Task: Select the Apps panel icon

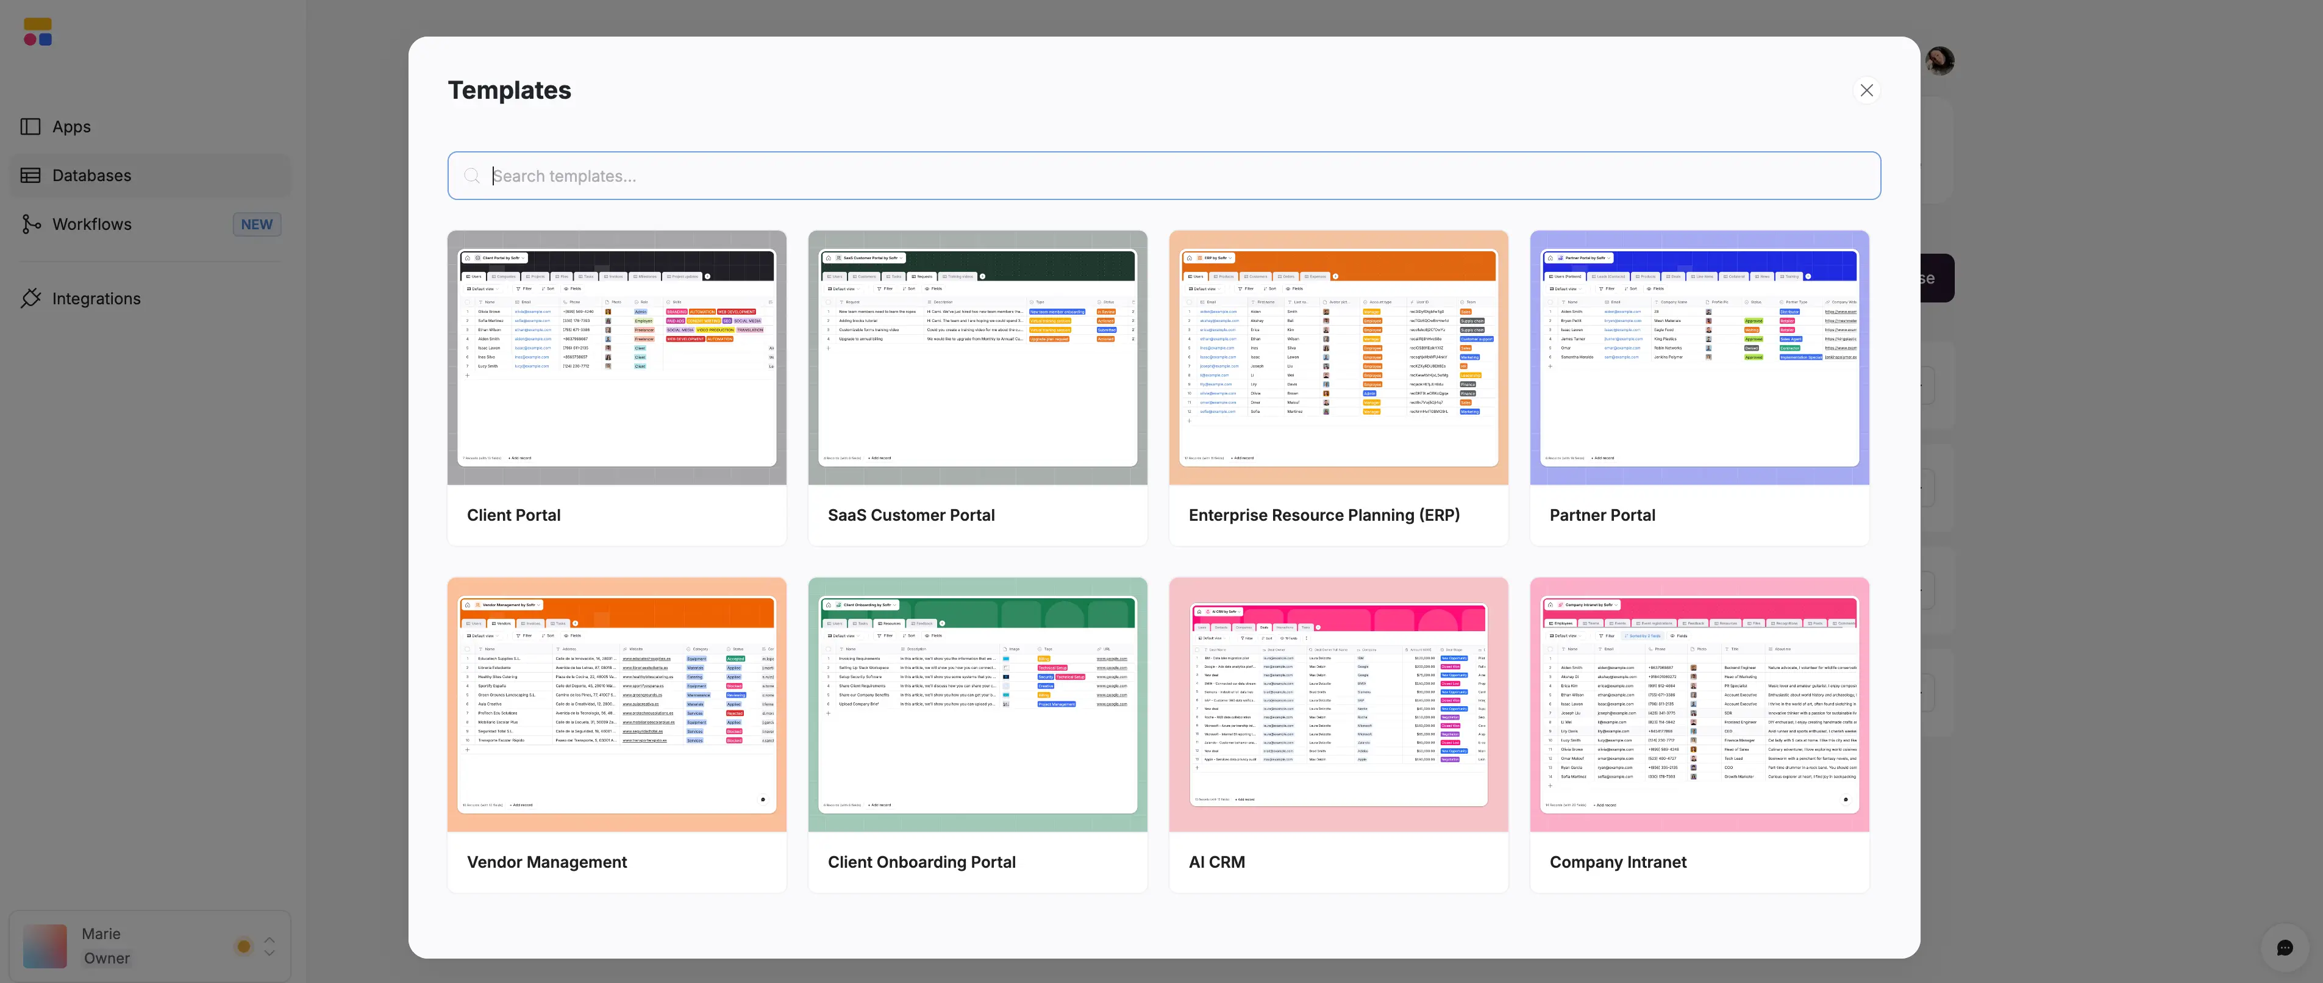Action: pyautogui.click(x=30, y=126)
